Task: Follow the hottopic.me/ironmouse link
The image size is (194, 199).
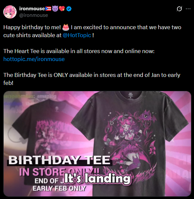Action: coord(34,59)
